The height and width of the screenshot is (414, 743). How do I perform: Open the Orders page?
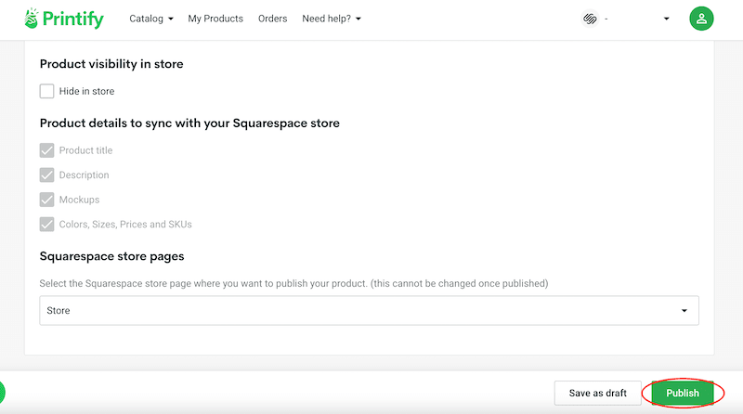pyautogui.click(x=272, y=19)
